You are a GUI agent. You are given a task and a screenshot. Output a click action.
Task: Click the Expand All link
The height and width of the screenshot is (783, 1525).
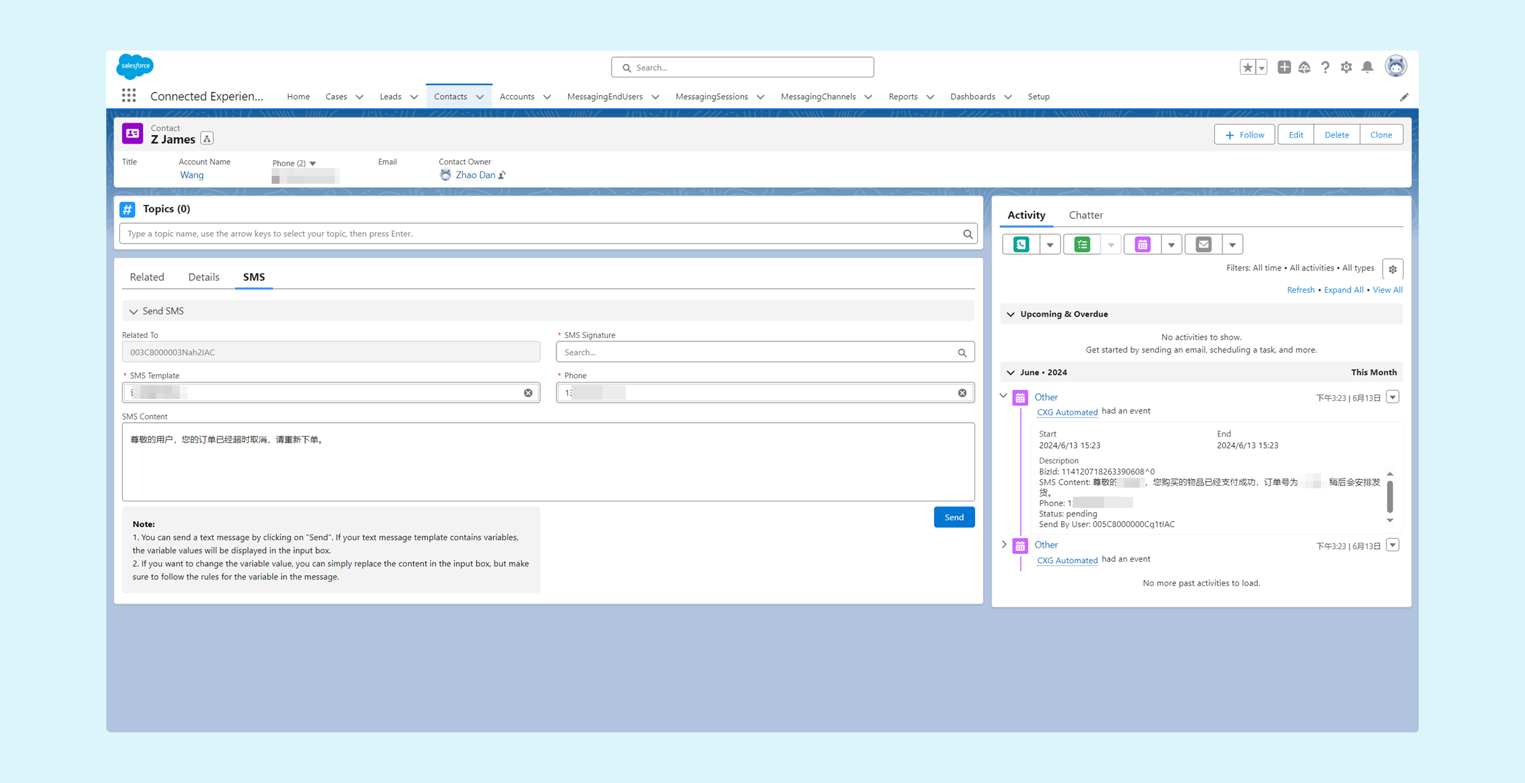(1343, 290)
